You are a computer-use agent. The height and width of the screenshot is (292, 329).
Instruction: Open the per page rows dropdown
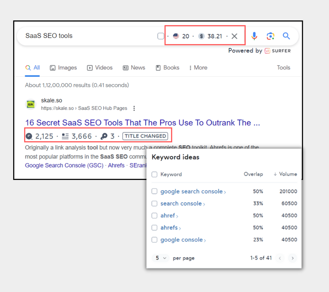pos(161,258)
